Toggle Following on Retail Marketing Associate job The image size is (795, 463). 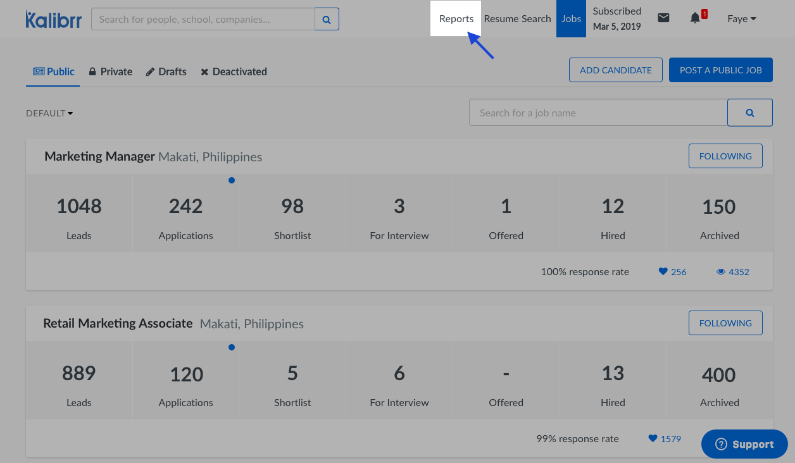tap(725, 323)
